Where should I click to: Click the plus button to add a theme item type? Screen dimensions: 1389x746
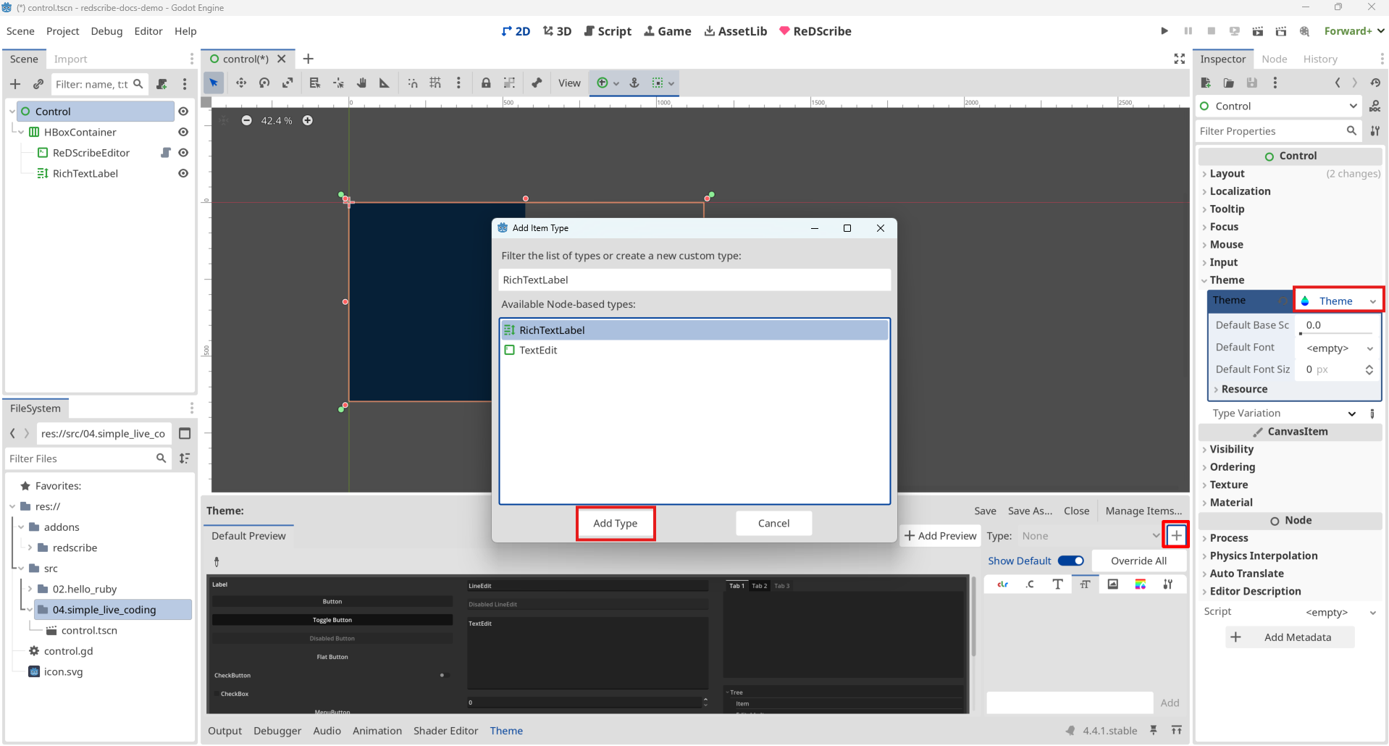1176,536
